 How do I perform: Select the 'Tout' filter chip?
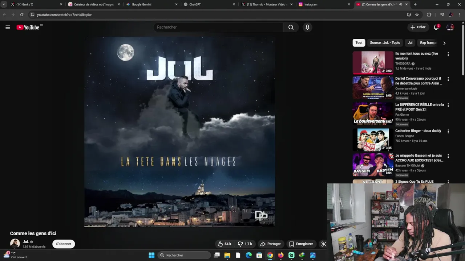359,43
